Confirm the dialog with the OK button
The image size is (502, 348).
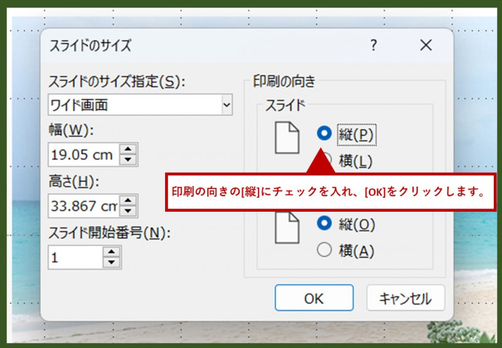click(x=314, y=298)
